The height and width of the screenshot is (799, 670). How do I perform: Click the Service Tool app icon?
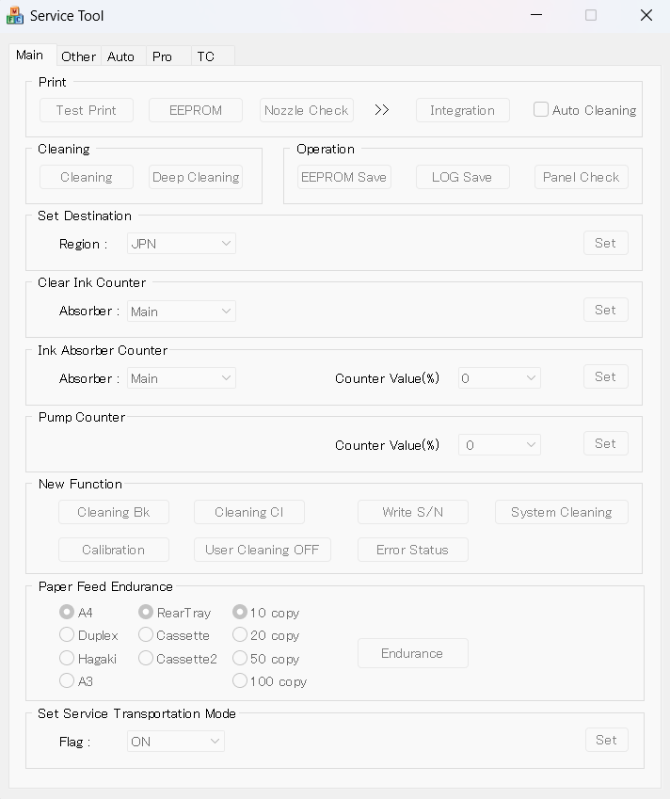pyautogui.click(x=15, y=15)
